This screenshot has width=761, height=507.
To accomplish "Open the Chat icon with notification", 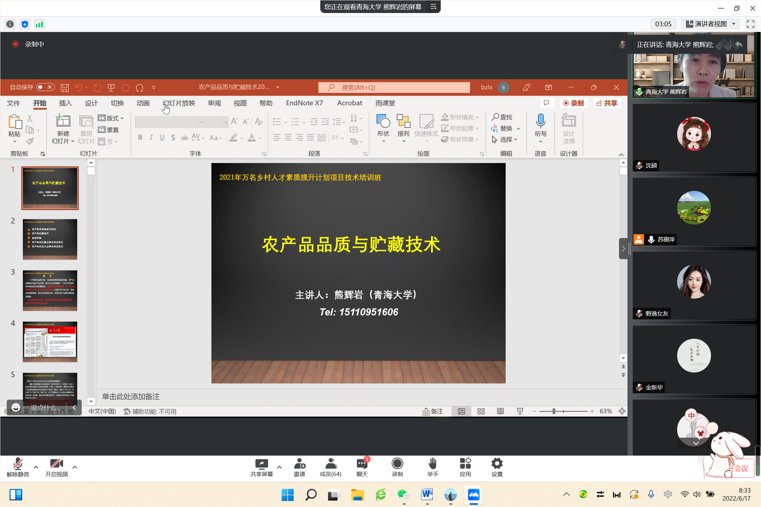I will click(x=362, y=468).
